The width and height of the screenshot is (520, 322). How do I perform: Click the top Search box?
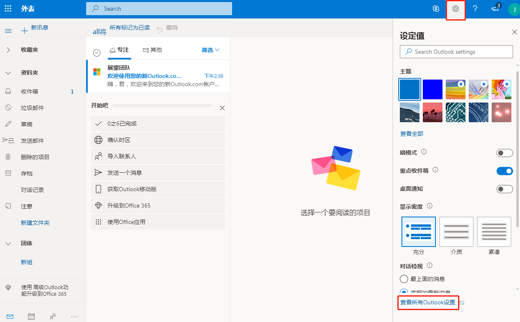pyautogui.click(x=159, y=9)
